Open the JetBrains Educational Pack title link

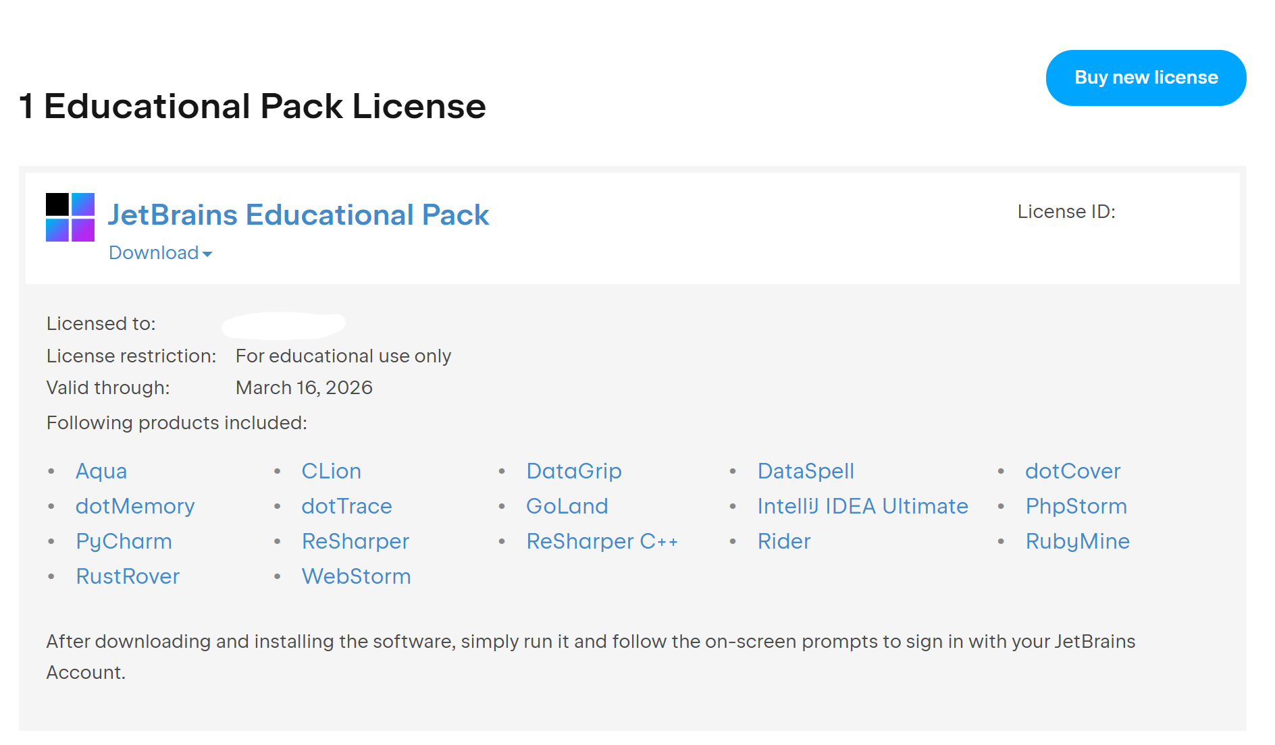coord(298,215)
